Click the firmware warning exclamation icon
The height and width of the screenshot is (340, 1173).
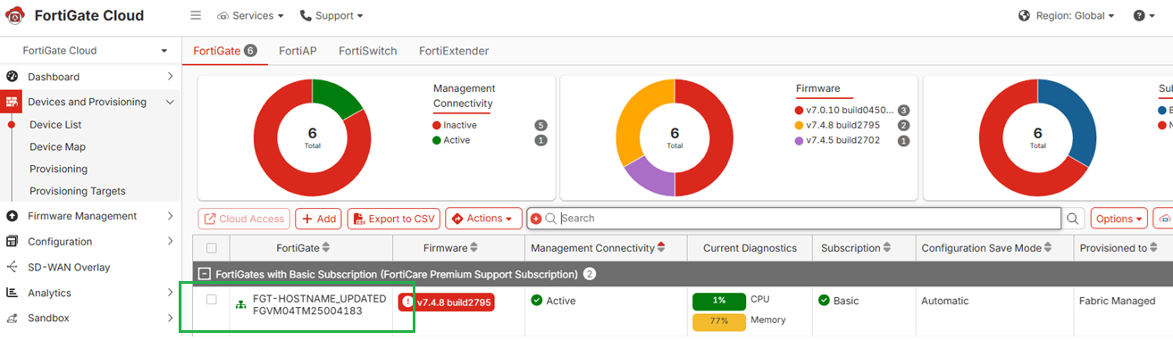(408, 302)
